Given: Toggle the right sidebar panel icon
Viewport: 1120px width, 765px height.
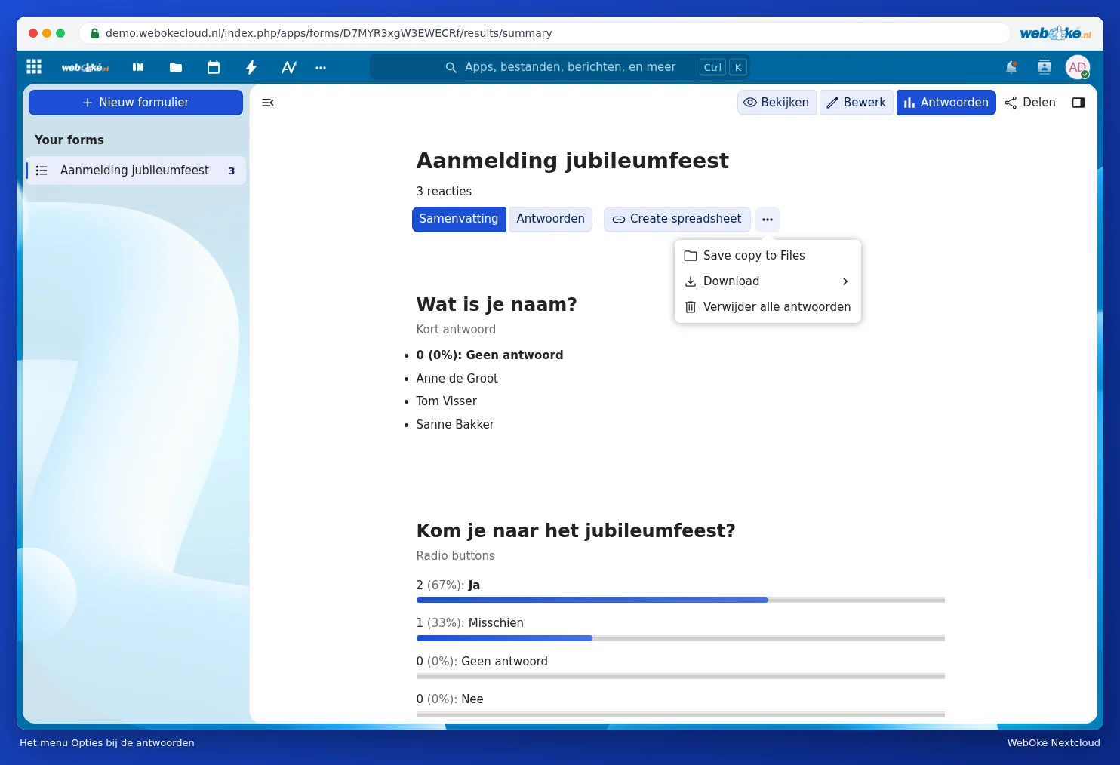Looking at the screenshot, I should [1078, 103].
